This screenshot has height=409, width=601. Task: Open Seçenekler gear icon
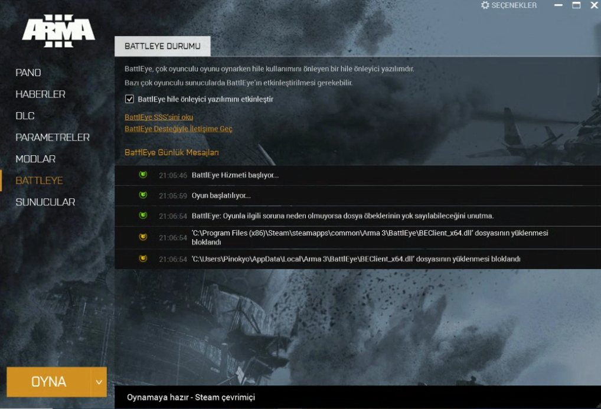point(485,5)
